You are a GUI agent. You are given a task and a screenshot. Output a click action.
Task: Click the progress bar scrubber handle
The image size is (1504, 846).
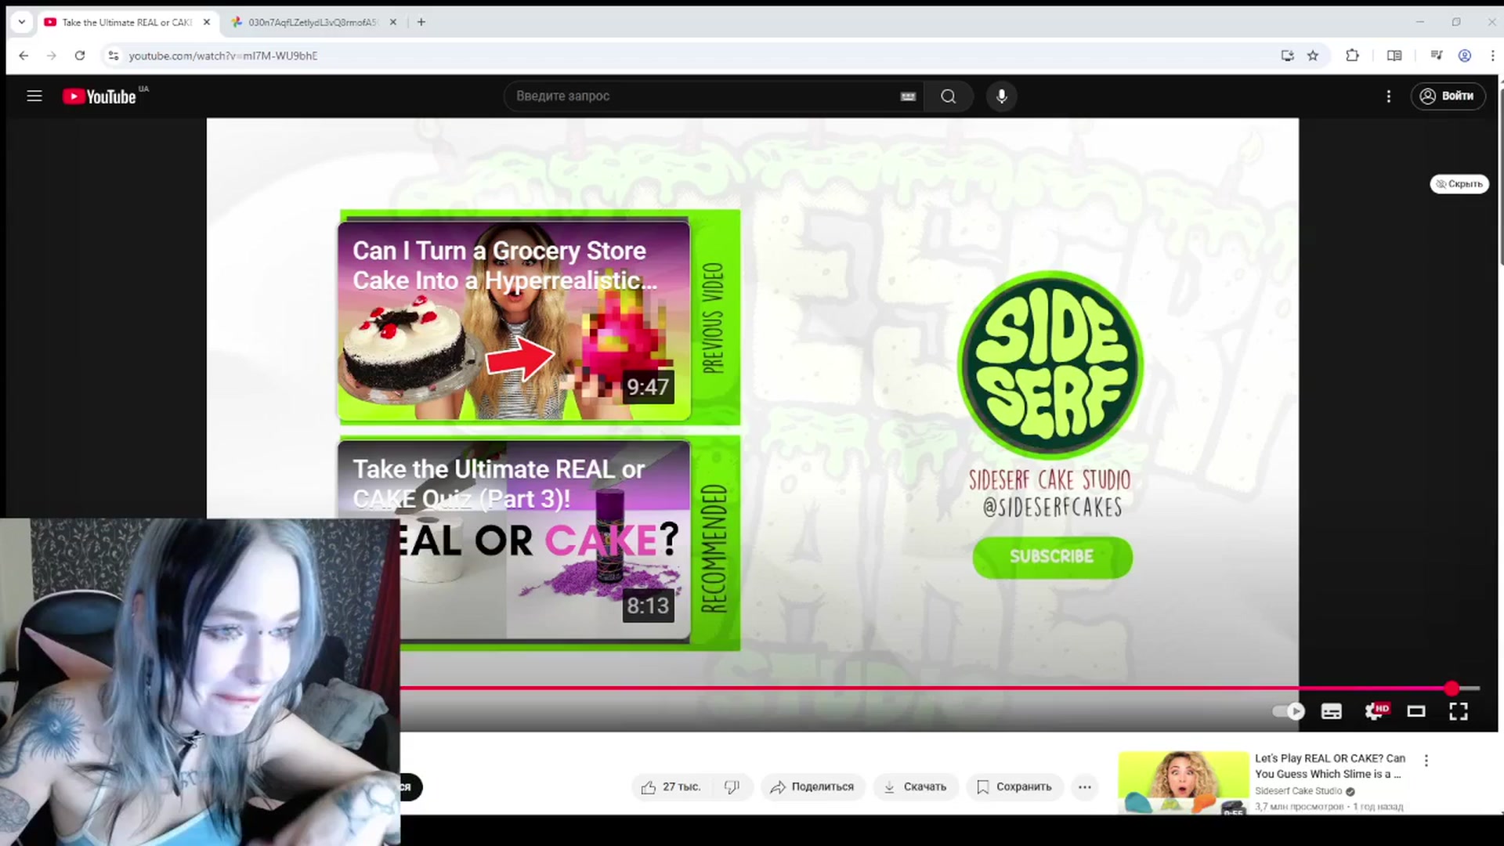tap(1452, 689)
